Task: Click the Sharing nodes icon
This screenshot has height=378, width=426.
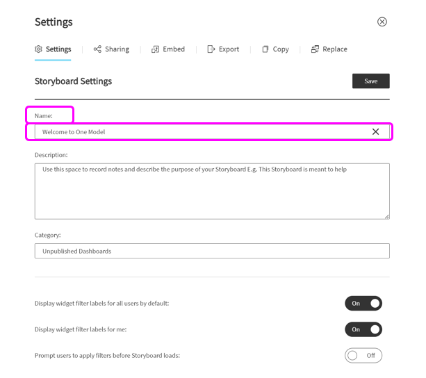Action: point(97,49)
